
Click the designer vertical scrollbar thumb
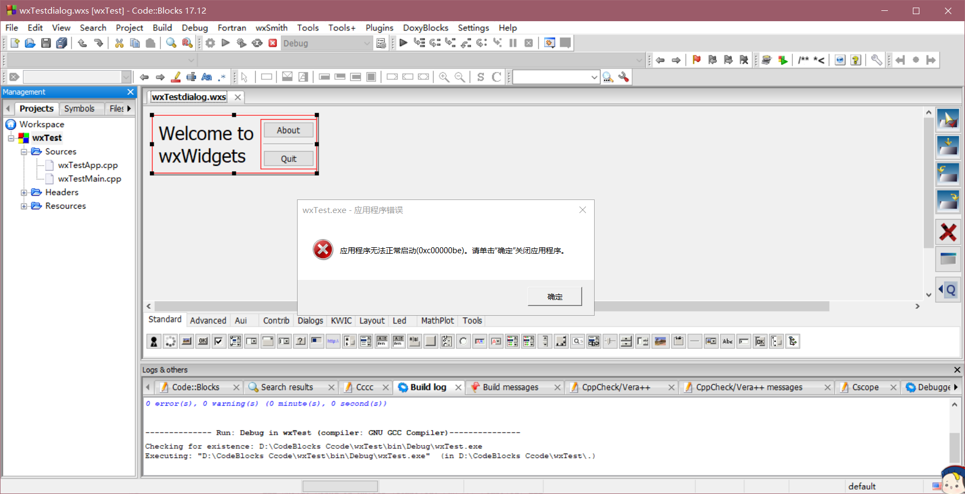click(x=929, y=183)
